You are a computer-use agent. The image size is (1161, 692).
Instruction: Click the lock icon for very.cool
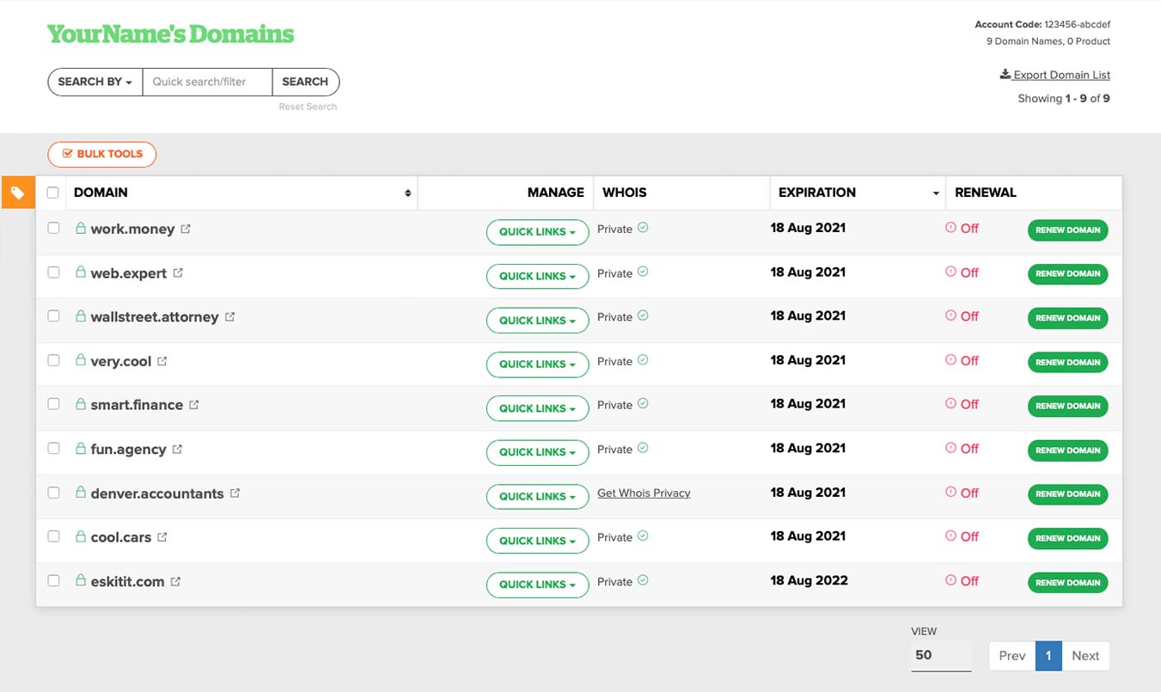(80, 360)
